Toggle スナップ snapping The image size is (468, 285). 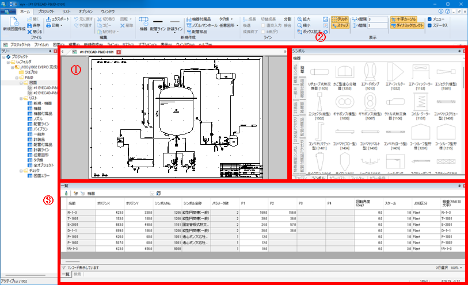point(340,25)
